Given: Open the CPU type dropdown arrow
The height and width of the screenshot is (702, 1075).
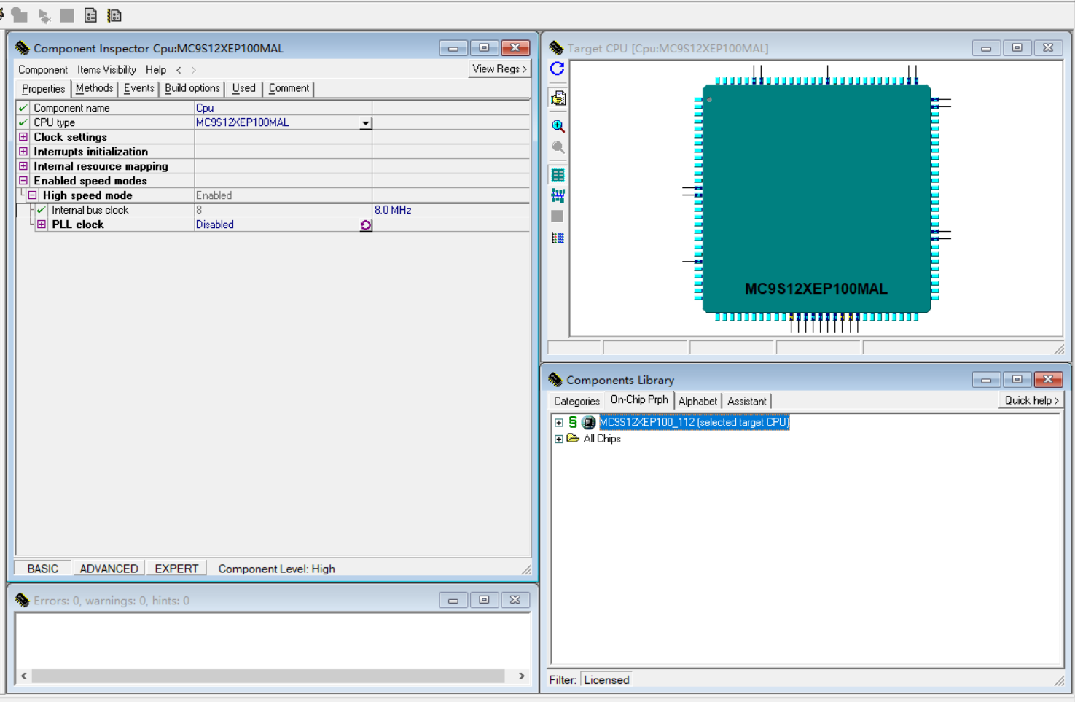Looking at the screenshot, I should click(x=366, y=123).
